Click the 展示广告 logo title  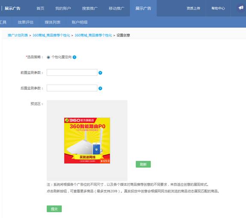[x=12, y=8]
